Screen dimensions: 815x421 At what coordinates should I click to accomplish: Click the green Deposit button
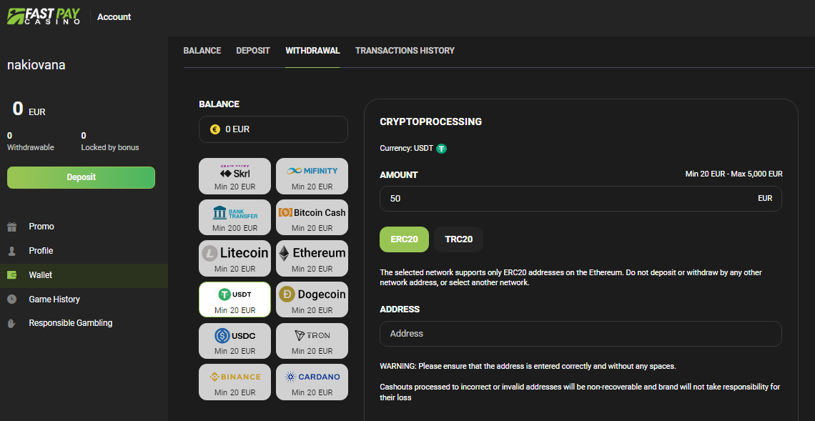tap(81, 177)
